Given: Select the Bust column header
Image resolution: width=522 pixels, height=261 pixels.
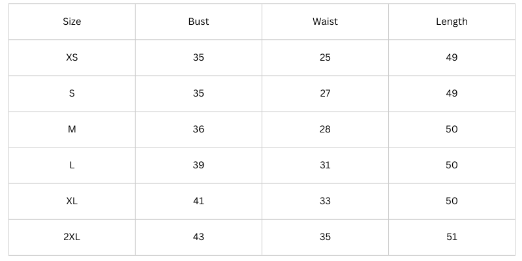Looking at the screenshot, I should tap(198, 22).
